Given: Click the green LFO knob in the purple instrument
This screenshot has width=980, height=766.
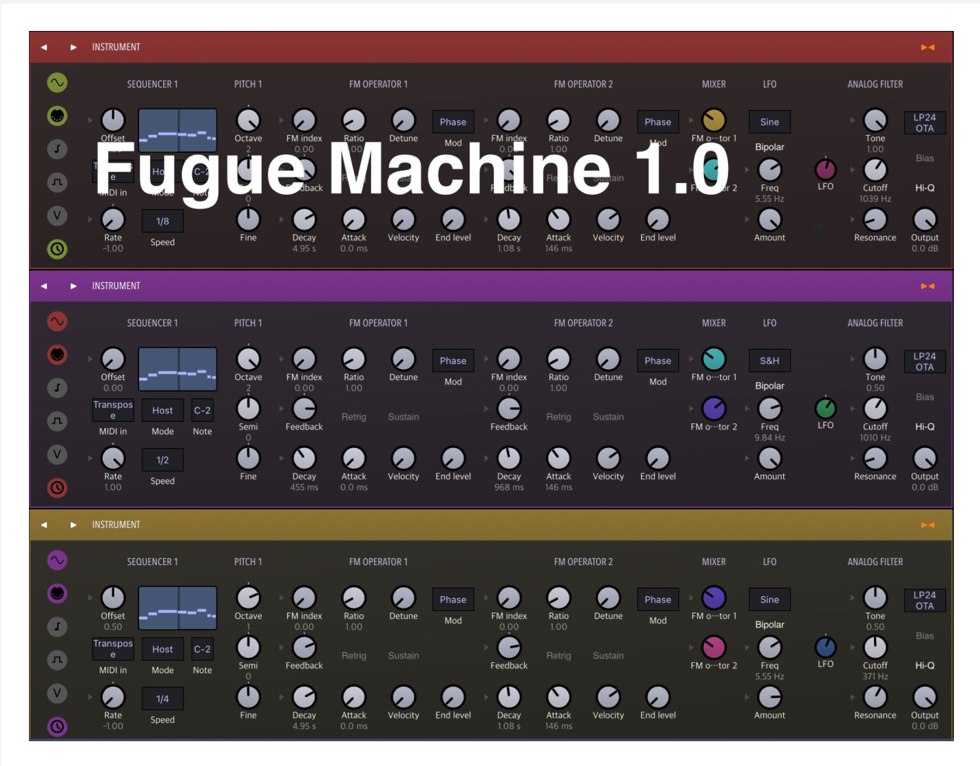Looking at the screenshot, I should 825,408.
